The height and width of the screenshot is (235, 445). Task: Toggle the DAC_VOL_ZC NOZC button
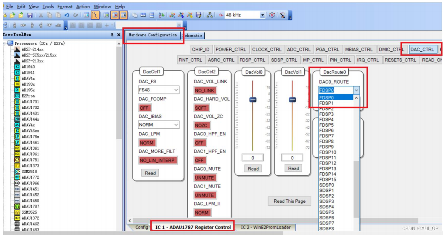(x=201, y=125)
